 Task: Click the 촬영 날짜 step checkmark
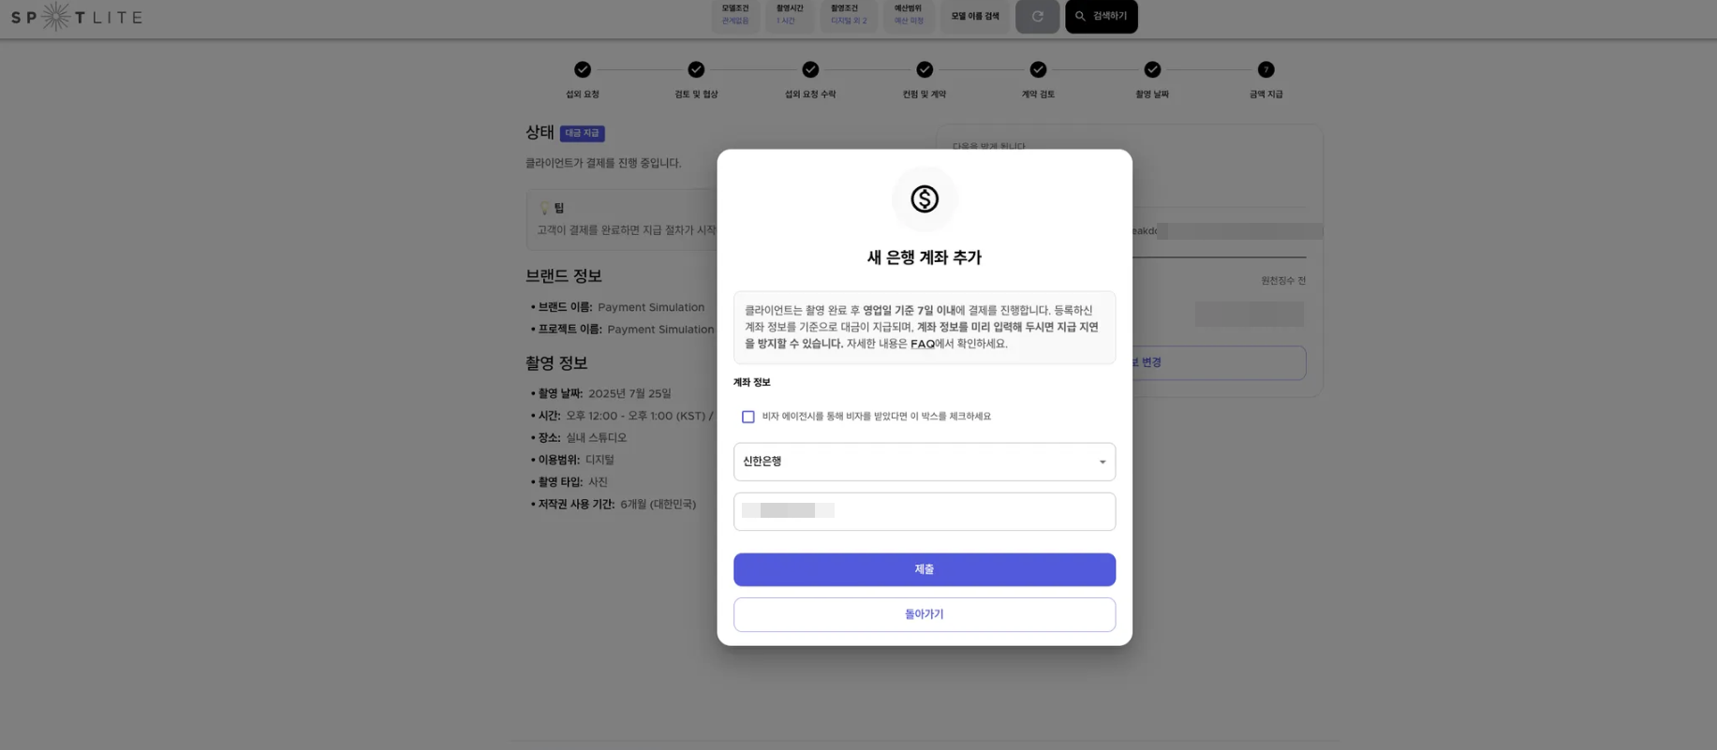pyautogui.click(x=1152, y=69)
